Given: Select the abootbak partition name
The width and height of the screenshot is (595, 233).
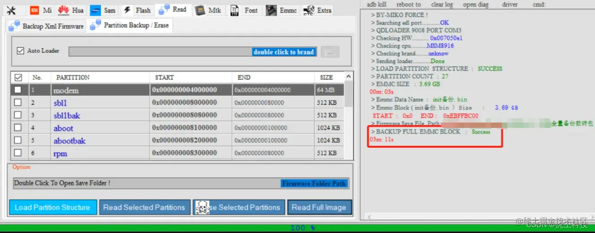Looking at the screenshot, I should [x=69, y=141].
